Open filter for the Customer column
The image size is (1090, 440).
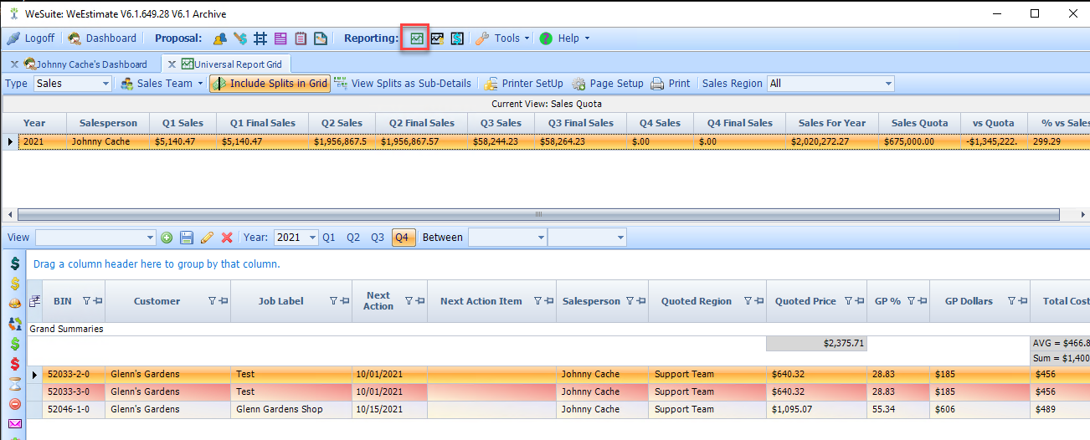(212, 301)
